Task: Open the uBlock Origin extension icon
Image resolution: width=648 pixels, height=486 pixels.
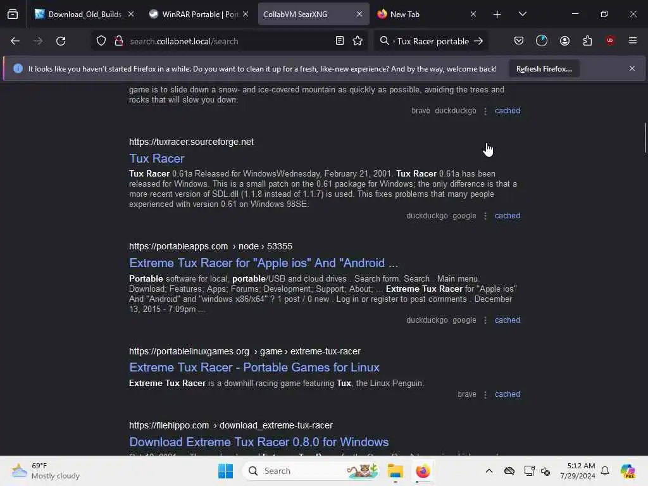Action: [x=609, y=40]
